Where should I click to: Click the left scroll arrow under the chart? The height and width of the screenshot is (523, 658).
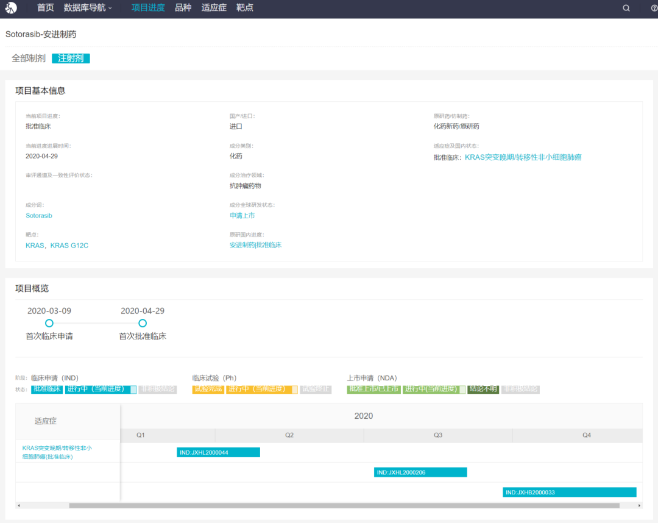[19, 505]
